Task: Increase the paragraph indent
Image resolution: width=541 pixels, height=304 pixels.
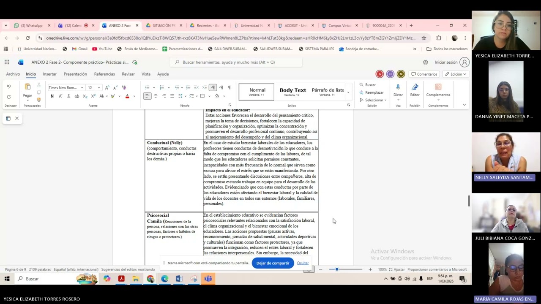Action: (205, 87)
